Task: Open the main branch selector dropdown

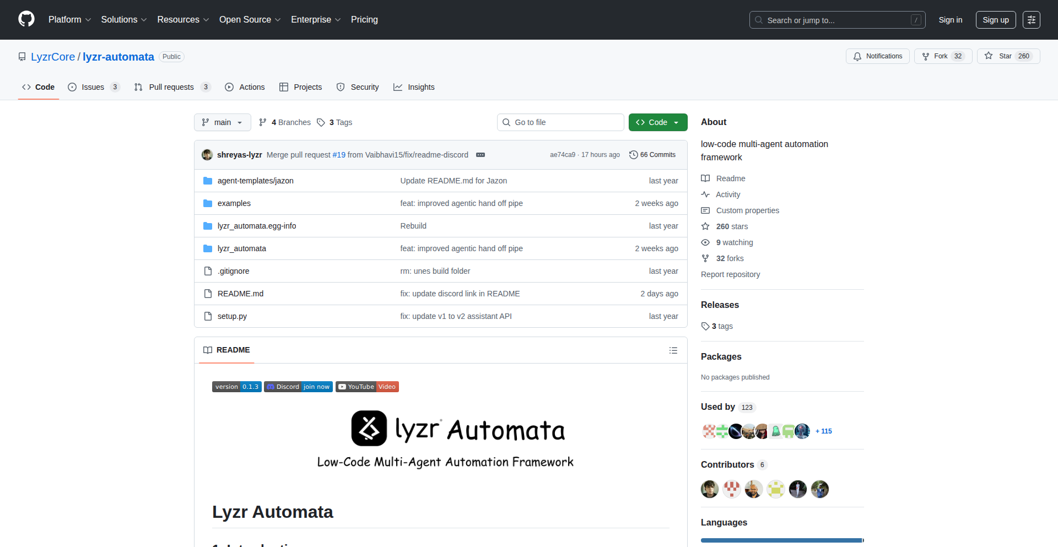Action: click(x=222, y=122)
